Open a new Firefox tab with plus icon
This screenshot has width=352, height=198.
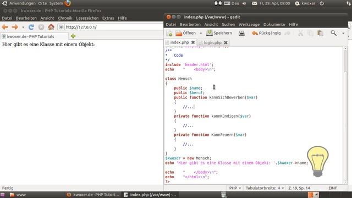[73, 36]
